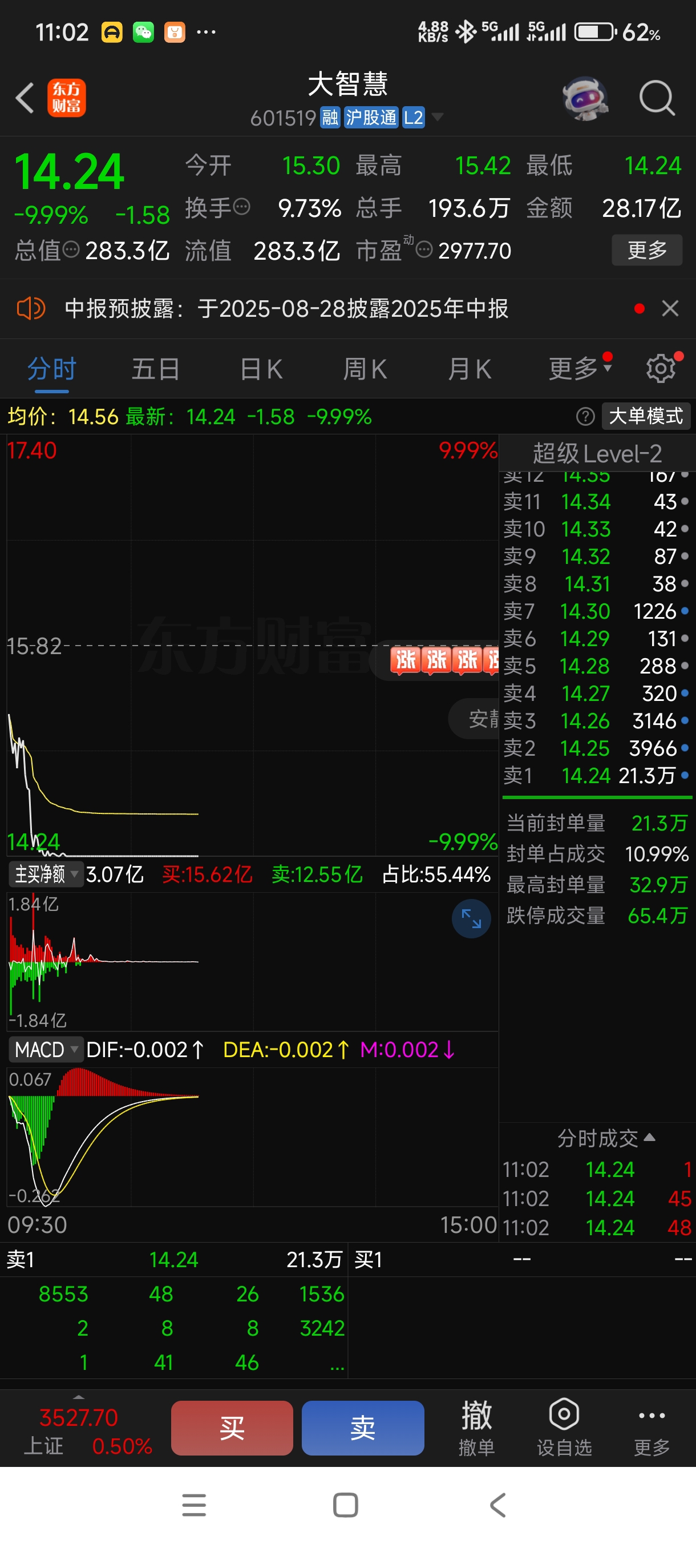Switch to 分时 chart tab
The width and height of the screenshot is (696, 1548).
52,369
